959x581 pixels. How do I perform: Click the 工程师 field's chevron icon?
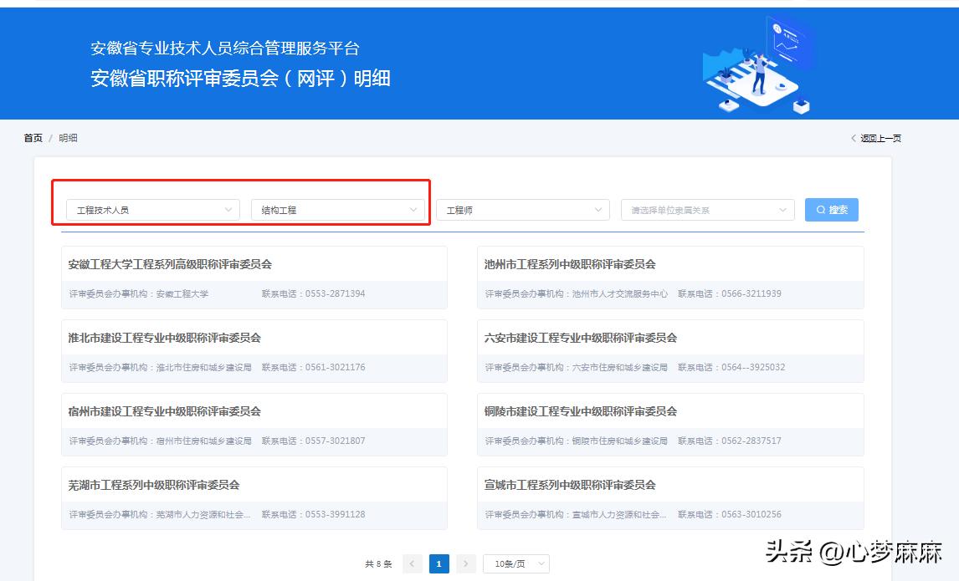click(597, 210)
